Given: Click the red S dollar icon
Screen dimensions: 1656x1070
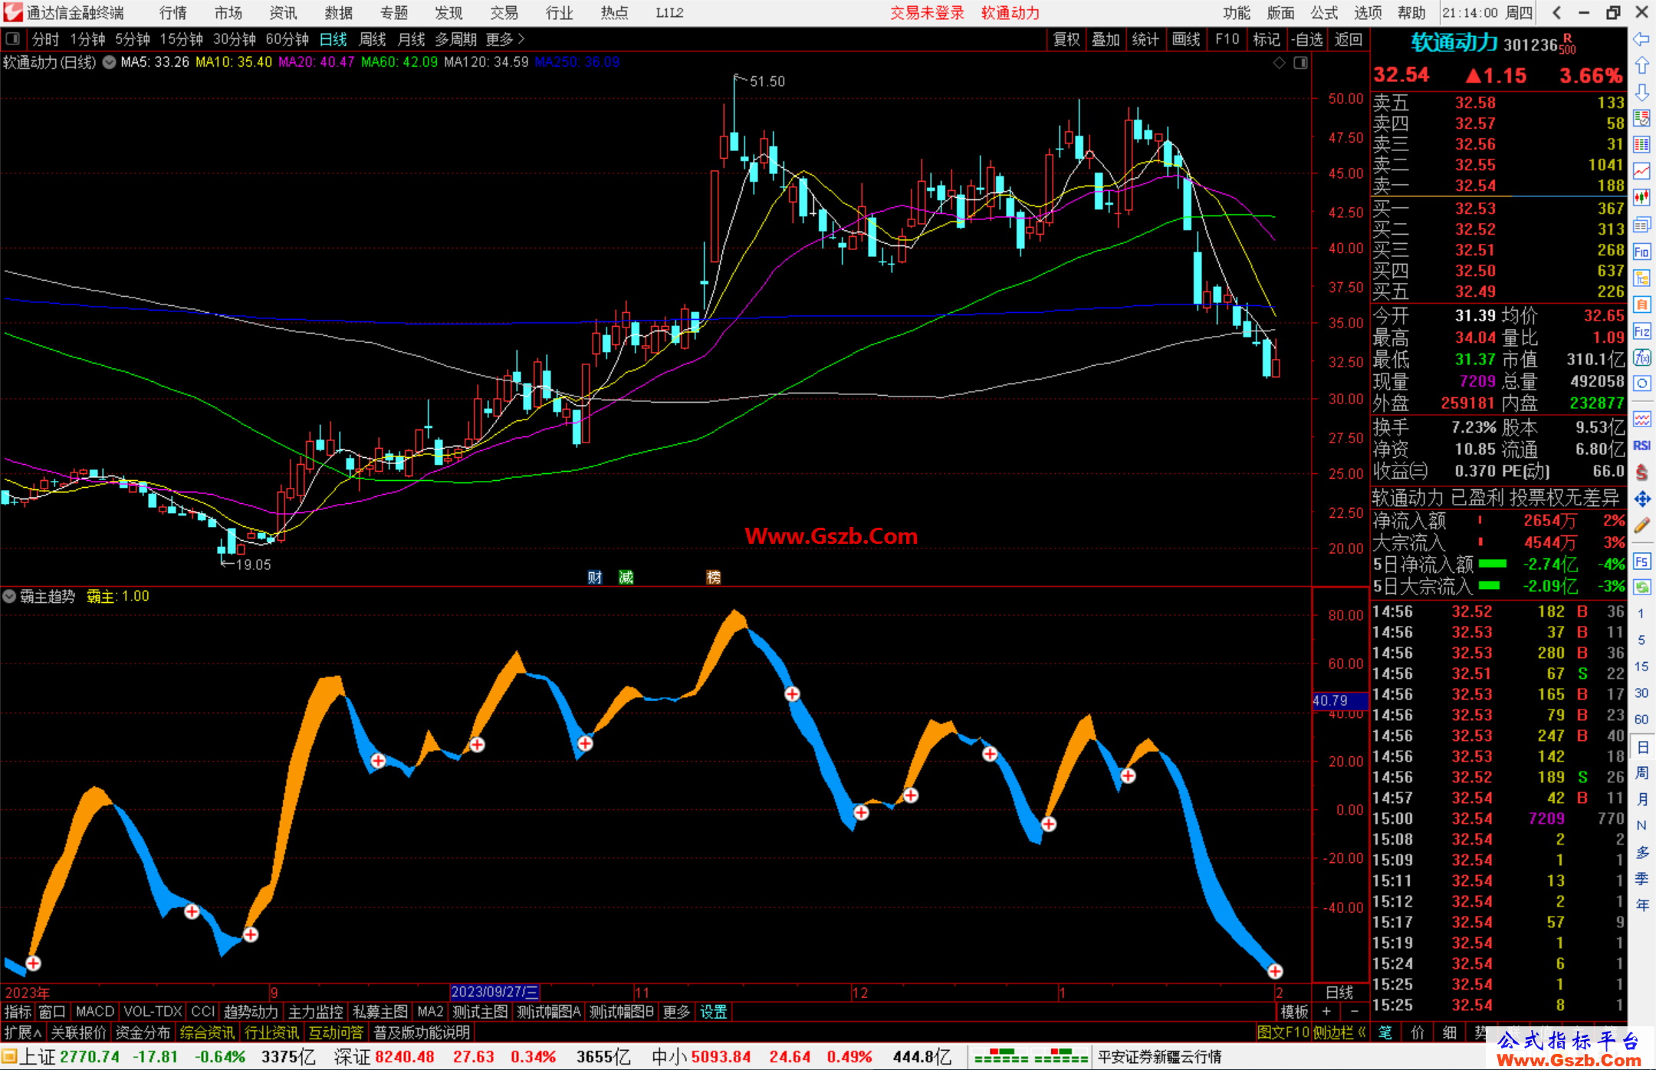Looking at the screenshot, I should pyautogui.click(x=1641, y=472).
